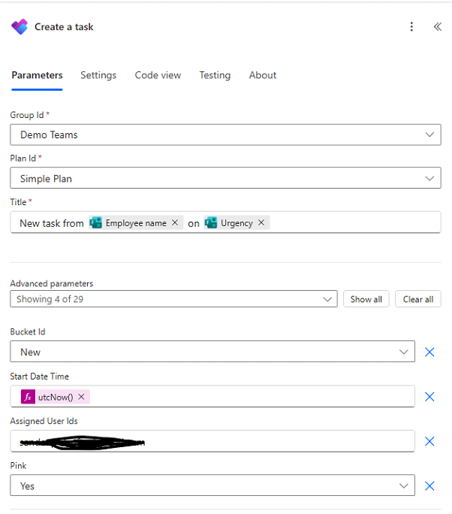Delete the Pink parameter
The height and width of the screenshot is (514, 452).
[429, 486]
